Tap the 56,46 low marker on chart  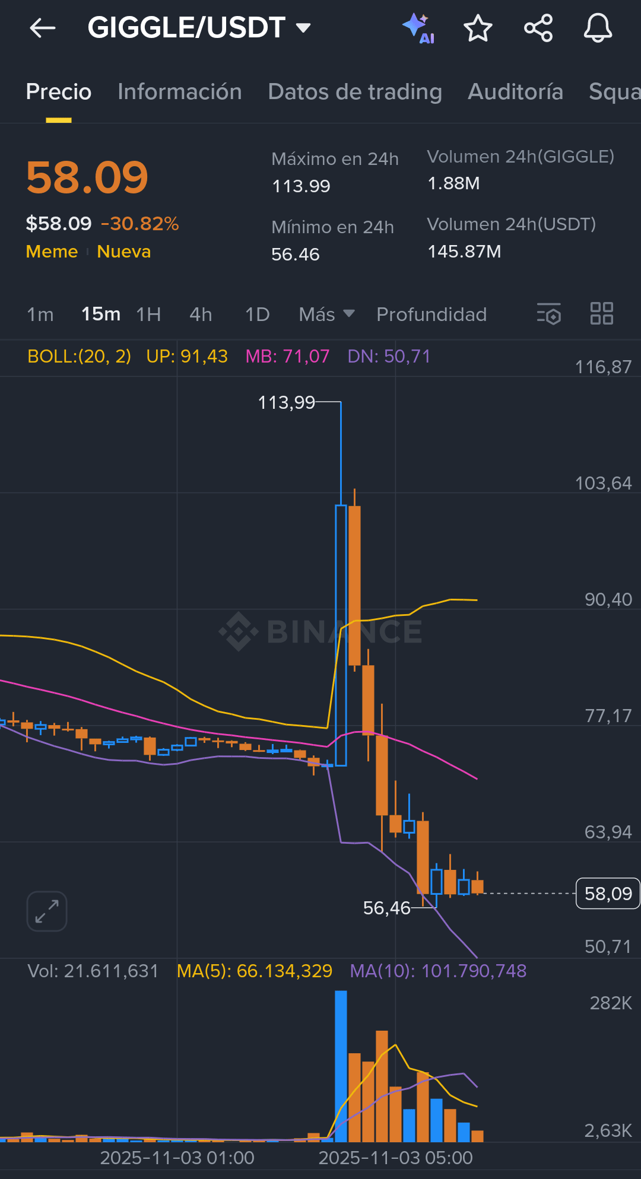point(387,908)
